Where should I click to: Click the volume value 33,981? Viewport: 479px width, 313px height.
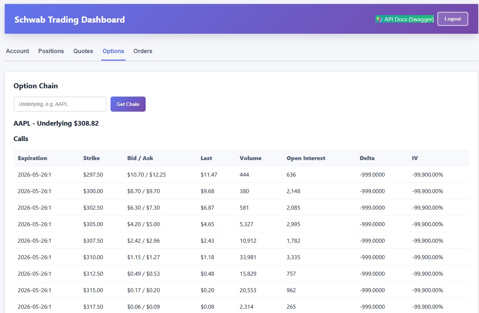pyautogui.click(x=248, y=257)
